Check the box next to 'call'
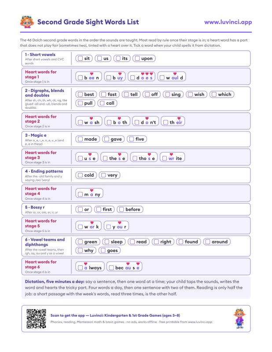Viewport: 272px width, 352px height. 102,103
